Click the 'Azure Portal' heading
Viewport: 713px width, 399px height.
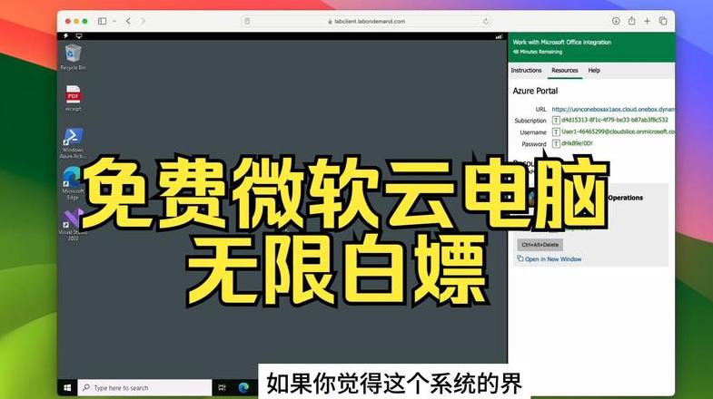pyautogui.click(x=535, y=91)
